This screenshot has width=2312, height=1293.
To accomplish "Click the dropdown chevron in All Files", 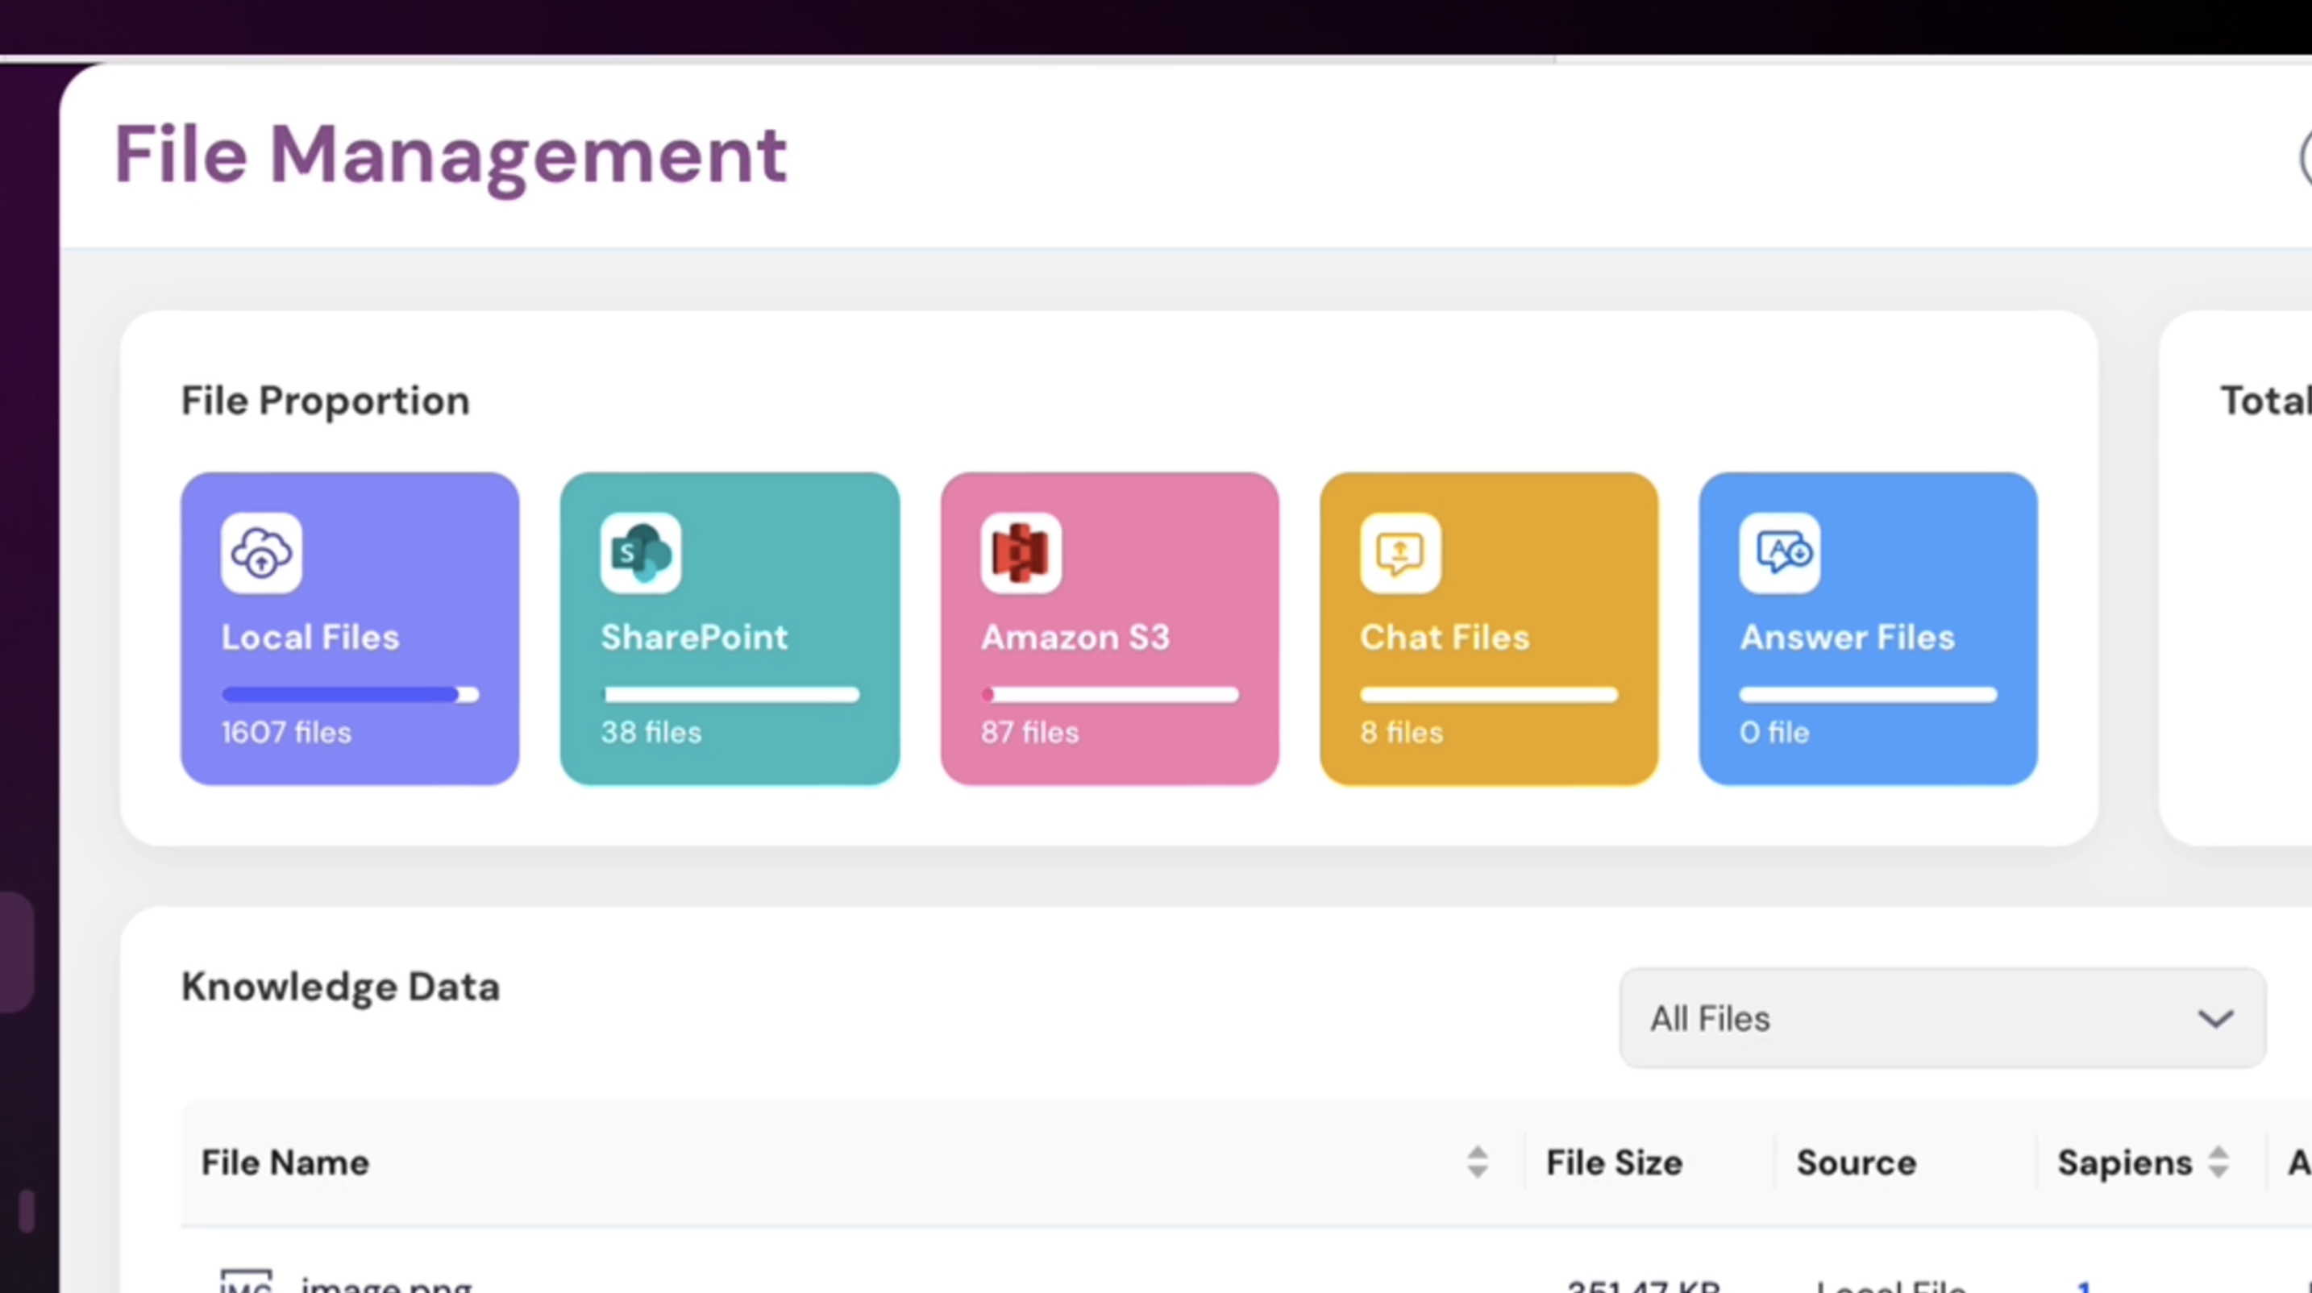I will (2215, 1018).
